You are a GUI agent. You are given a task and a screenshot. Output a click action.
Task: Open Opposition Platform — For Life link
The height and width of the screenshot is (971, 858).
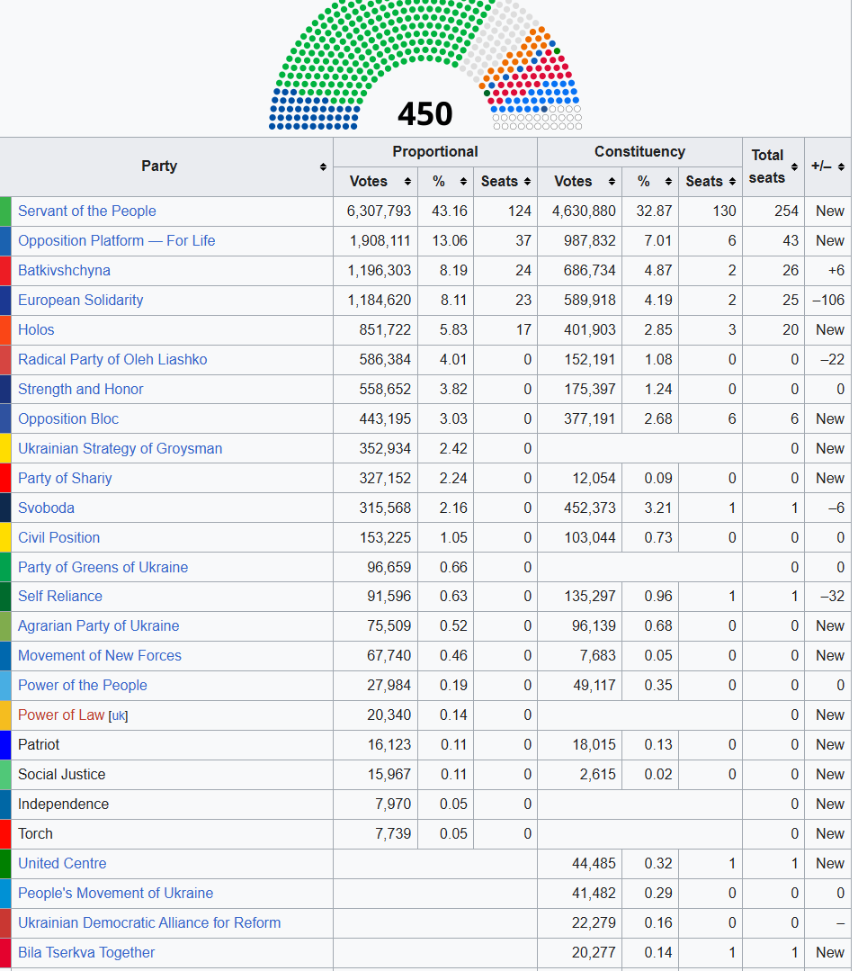pyautogui.click(x=116, y=241)
